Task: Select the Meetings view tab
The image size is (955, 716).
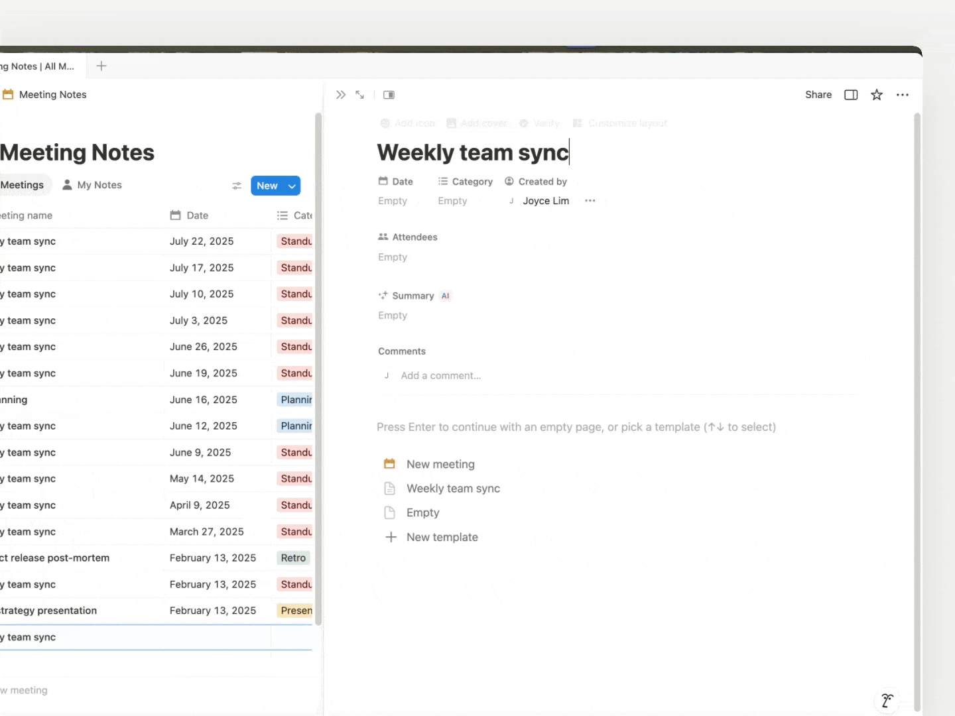Action: click(x=22, y=185)
